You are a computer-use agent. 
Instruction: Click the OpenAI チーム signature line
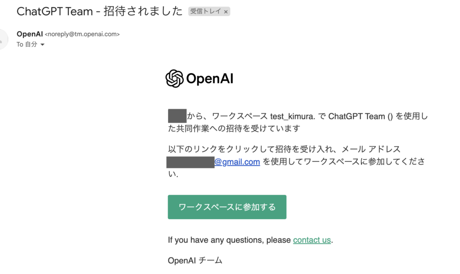(195, 260)
